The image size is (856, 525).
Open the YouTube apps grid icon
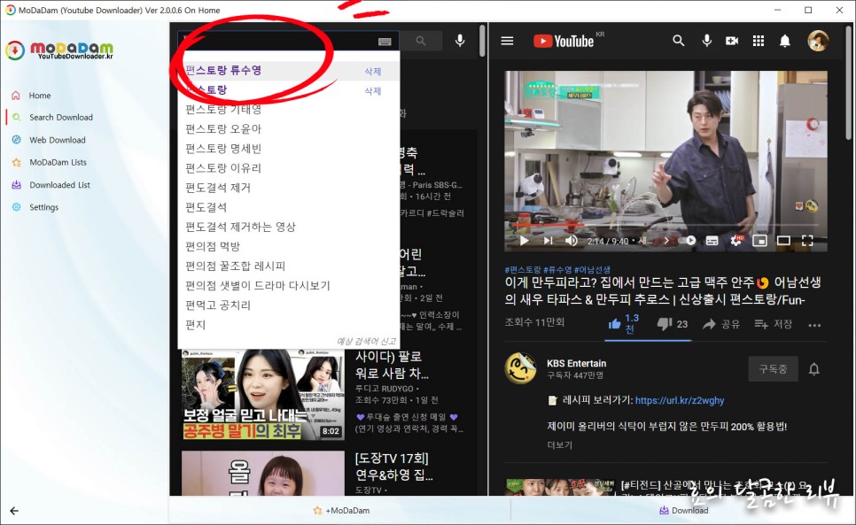(759, 40)
